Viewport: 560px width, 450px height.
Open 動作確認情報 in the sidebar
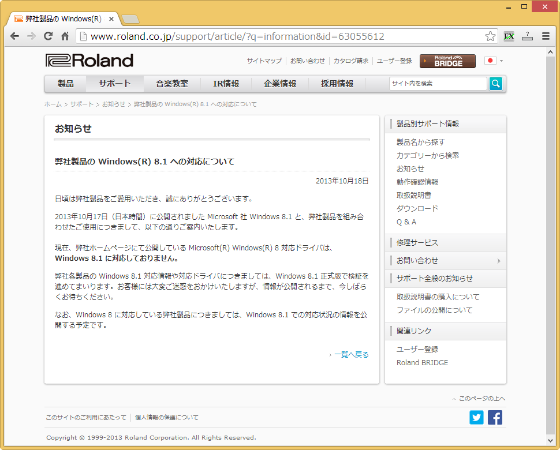click(x=417, y=182)
